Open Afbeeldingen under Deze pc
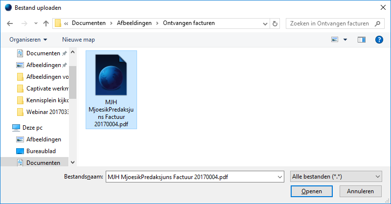This screenshot has width=391, height=204. click(x=39, y=139)
